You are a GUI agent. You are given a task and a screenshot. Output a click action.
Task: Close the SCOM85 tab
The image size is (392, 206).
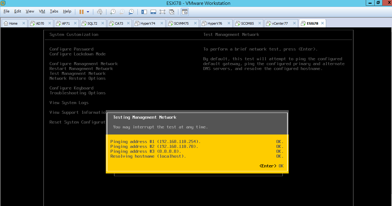[260, 23]
